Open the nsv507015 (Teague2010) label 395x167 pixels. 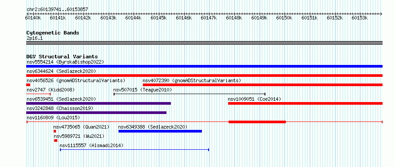pyautogui.click(x=142, y=90)
